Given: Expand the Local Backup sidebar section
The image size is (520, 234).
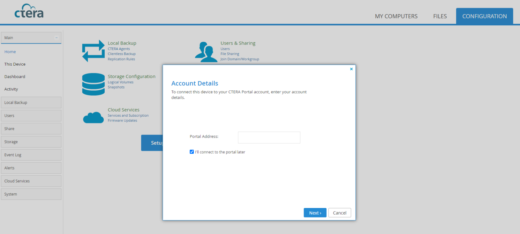Looking at the screenshot, I should (x=31, y=102).
